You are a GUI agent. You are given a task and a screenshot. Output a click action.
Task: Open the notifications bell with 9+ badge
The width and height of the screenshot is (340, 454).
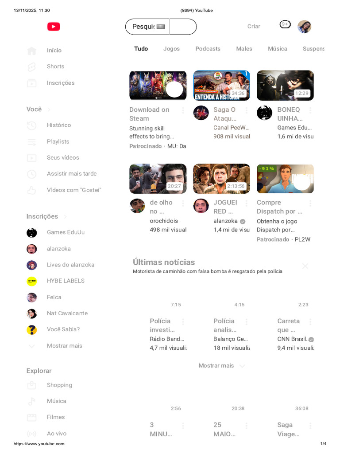[x=285, y=25]
